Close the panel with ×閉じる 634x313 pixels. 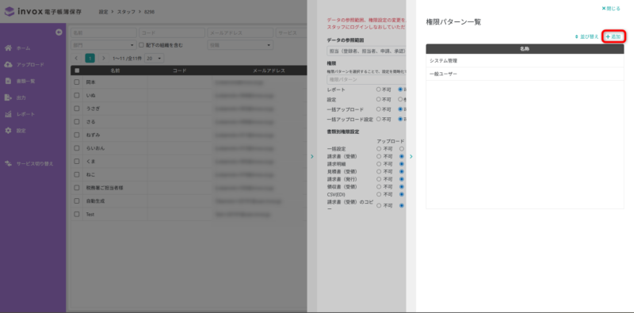click(611, 8)
